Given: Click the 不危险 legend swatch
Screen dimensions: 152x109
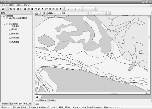Looking at the screenshot, I should [10, 29].
